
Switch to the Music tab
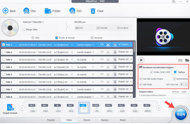(123, 120)
